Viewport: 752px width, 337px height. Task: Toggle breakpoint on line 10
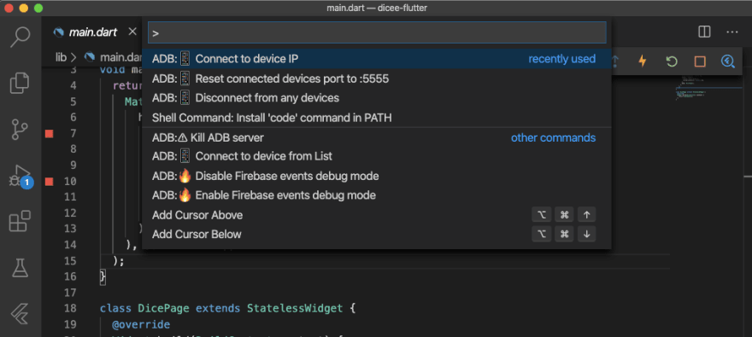[x=49, y=182]
